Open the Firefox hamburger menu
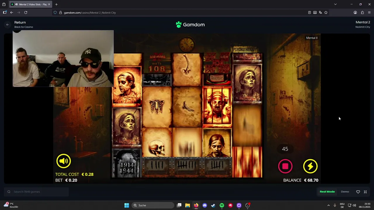This screenshot has width=374, height=210. coord(369,13)
